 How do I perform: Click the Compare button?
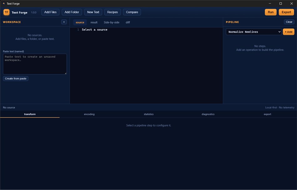(132, 12)
